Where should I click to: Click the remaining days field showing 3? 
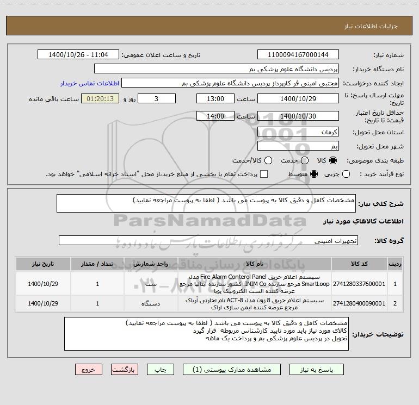[x=157, y=98]
